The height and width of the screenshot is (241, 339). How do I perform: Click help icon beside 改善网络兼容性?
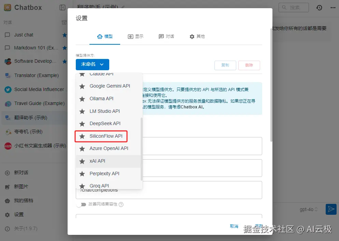(121, 204)
